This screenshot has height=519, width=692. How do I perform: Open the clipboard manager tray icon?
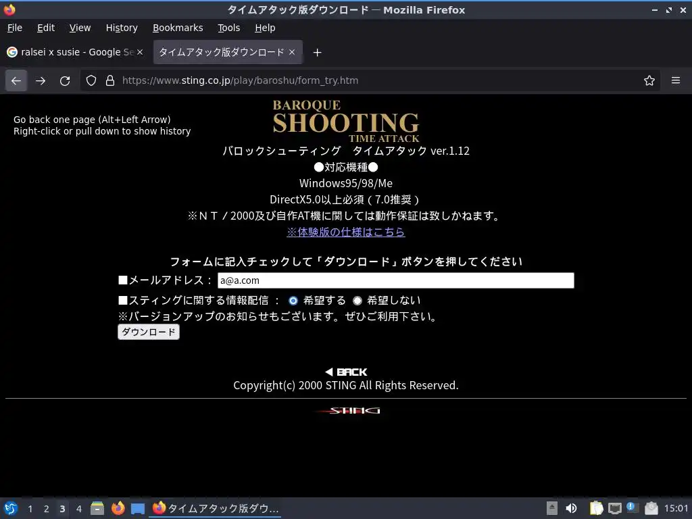[596, 508]
